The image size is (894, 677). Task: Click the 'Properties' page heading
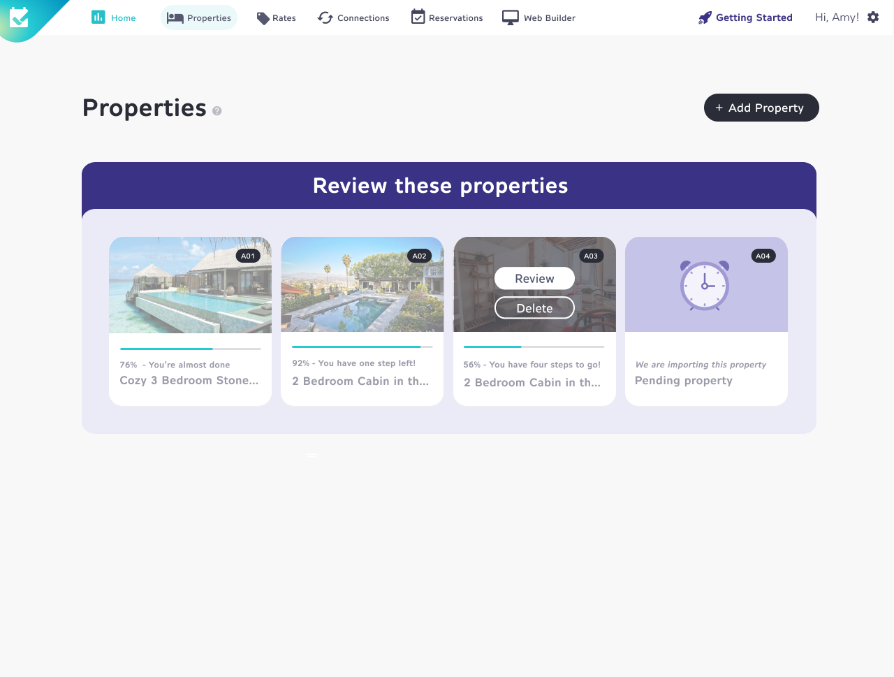coord(145,108)
